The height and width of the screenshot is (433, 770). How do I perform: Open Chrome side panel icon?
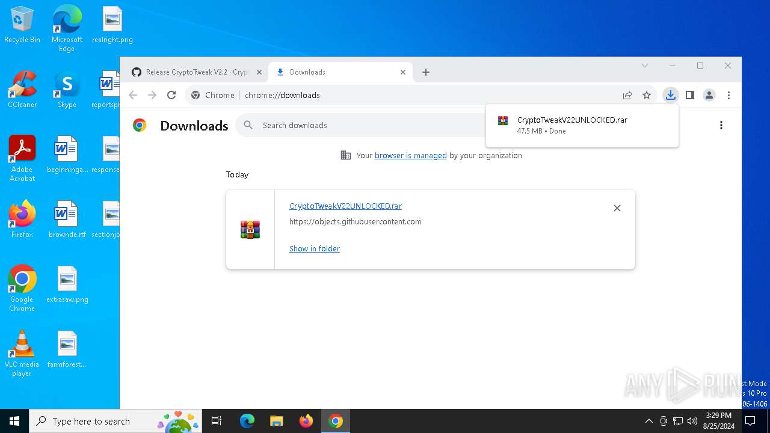coord(690,95)
